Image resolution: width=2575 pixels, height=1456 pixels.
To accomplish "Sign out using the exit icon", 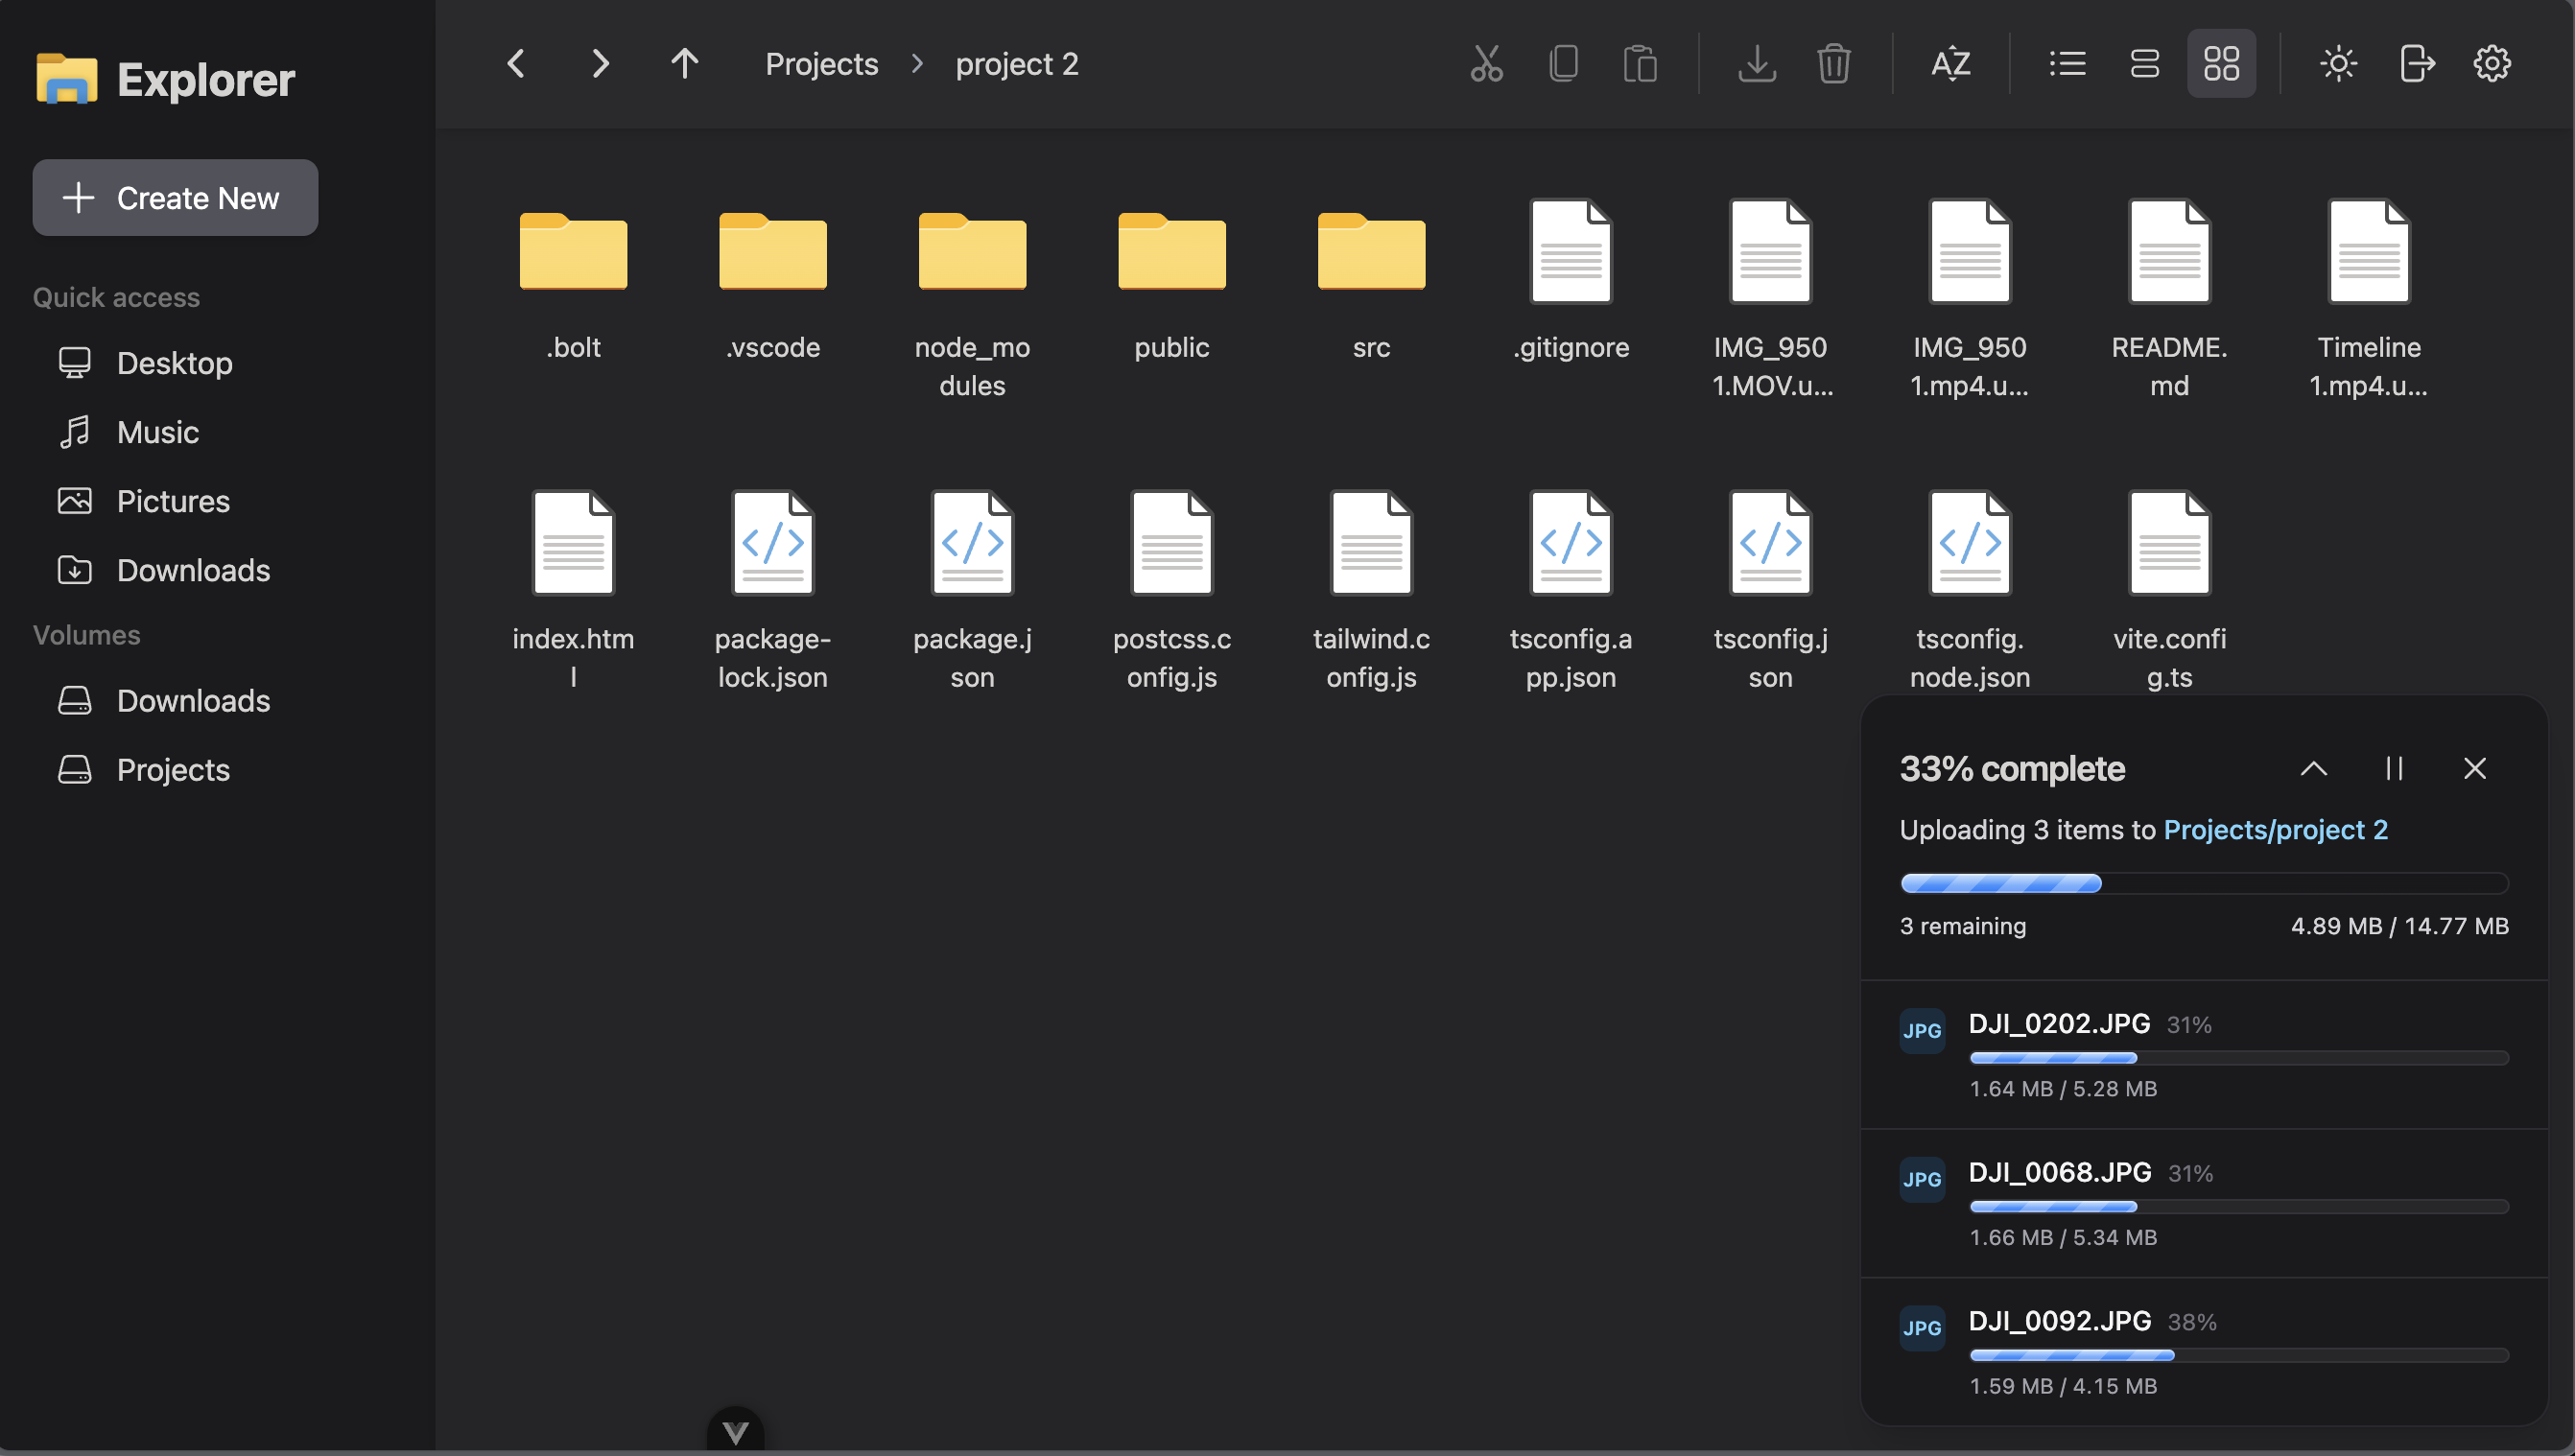I will click(x=2417, y=63).
